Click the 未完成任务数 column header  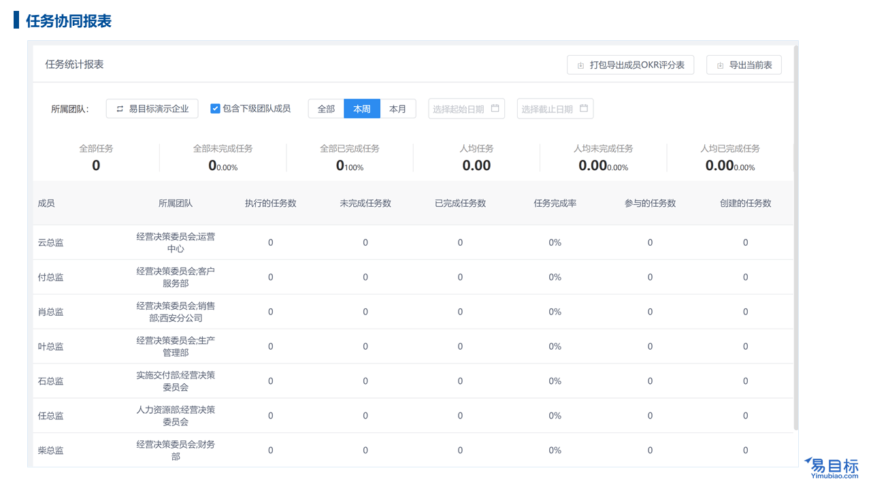(x=365, y=203)
